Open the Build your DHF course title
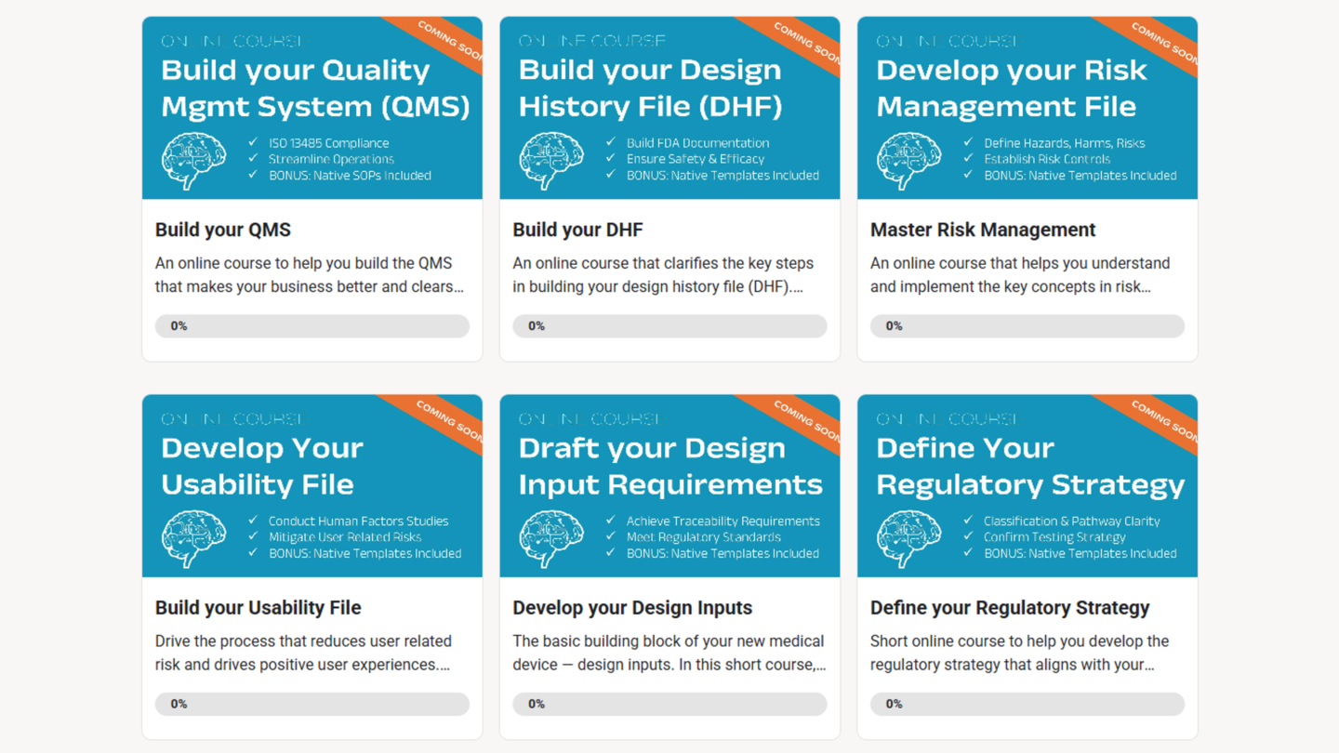The width and height of the screenshot is (1339, 753). point(577,230)
